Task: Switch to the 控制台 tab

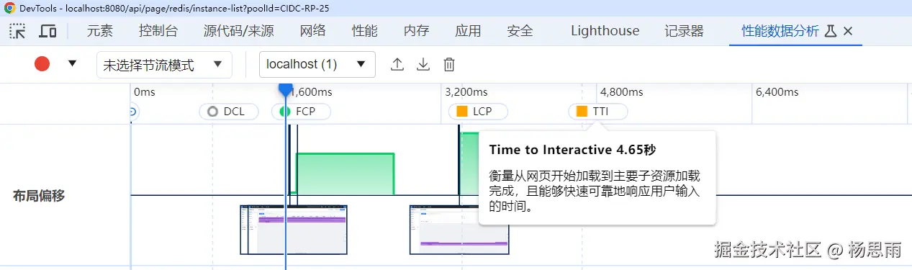Action: click(158, 31)
